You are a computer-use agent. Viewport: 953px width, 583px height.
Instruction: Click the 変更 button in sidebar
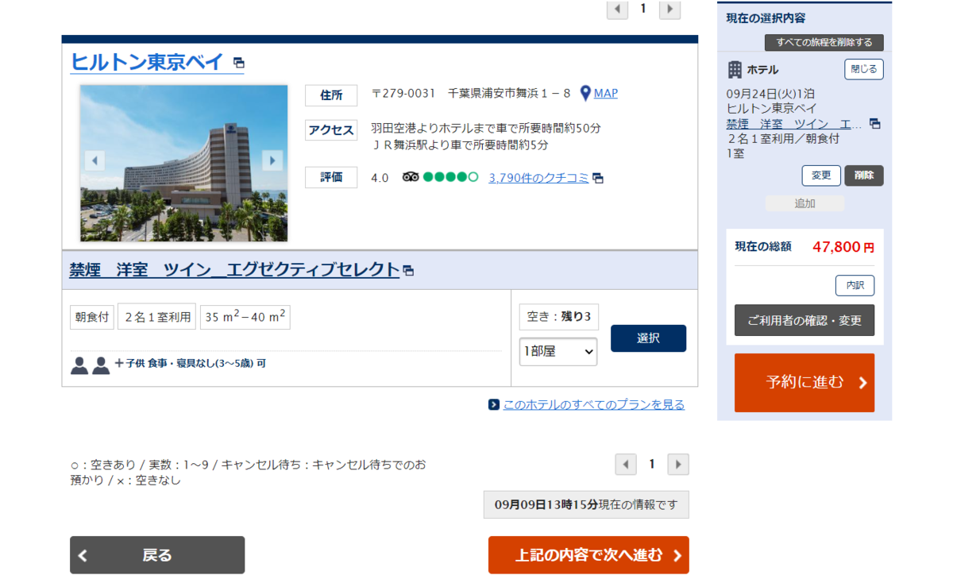click(821, 176)
